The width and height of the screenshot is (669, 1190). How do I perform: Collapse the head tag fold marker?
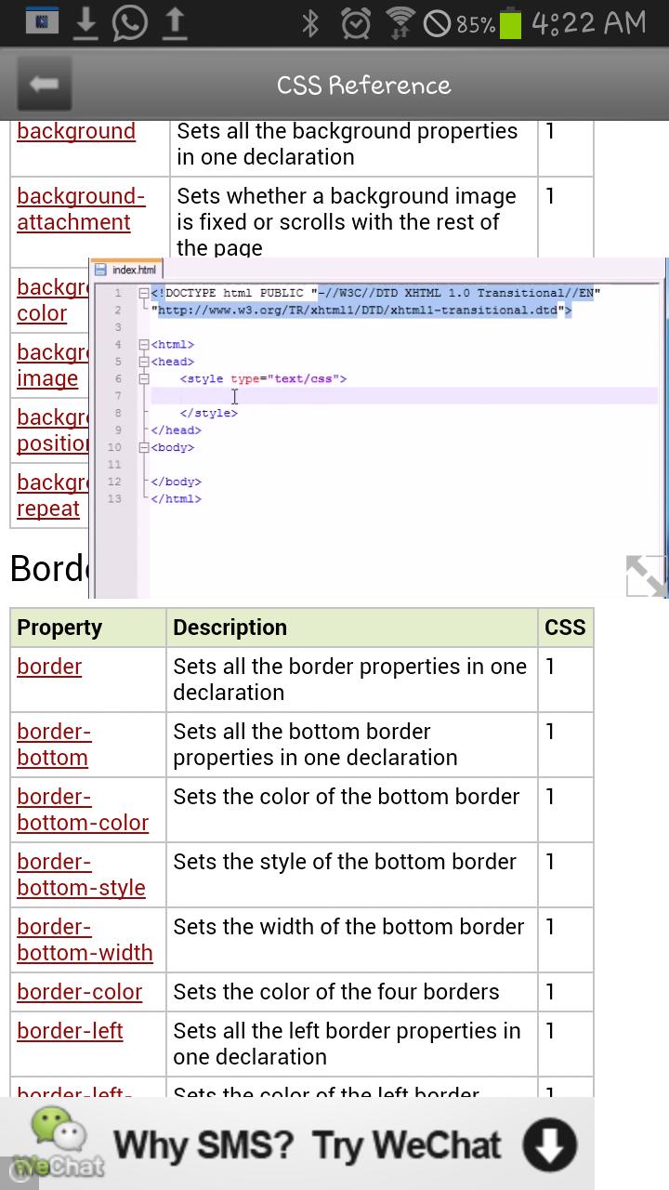coord(144,362)
